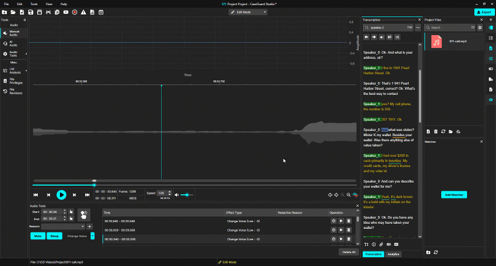This screenshot has height=266, width=496.
Task: Click the red record button in toolbar
Action: point(74,12)
